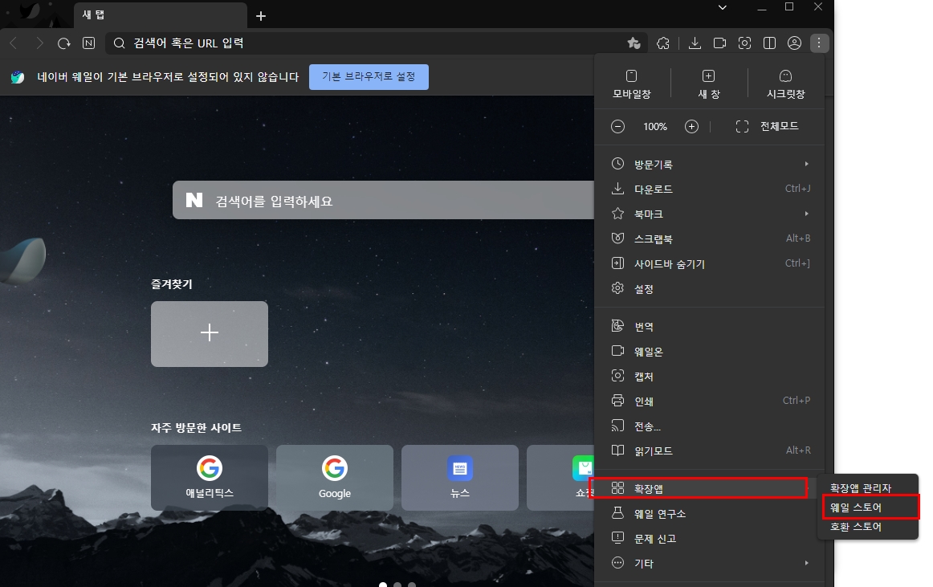Image resolution: width=933 pixels, height=587 pixels.
Task: Enable 읽기모드 reader mode
Action: [709, 450]
